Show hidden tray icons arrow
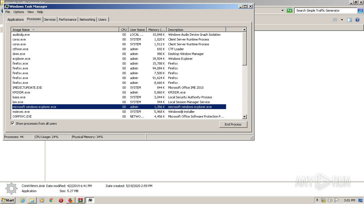 coord(317,200)
